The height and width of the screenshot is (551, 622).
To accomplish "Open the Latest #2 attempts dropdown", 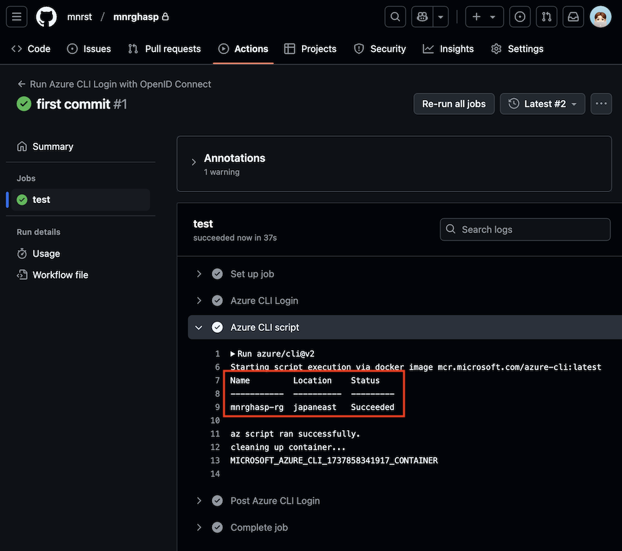I will [x=542, y=103].
